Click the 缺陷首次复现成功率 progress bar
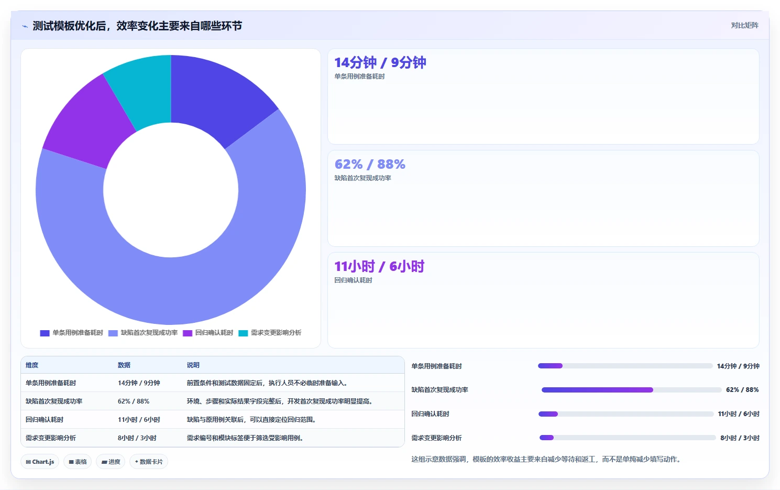The width and height of the screenshot is (780, 490). (632, 390)
